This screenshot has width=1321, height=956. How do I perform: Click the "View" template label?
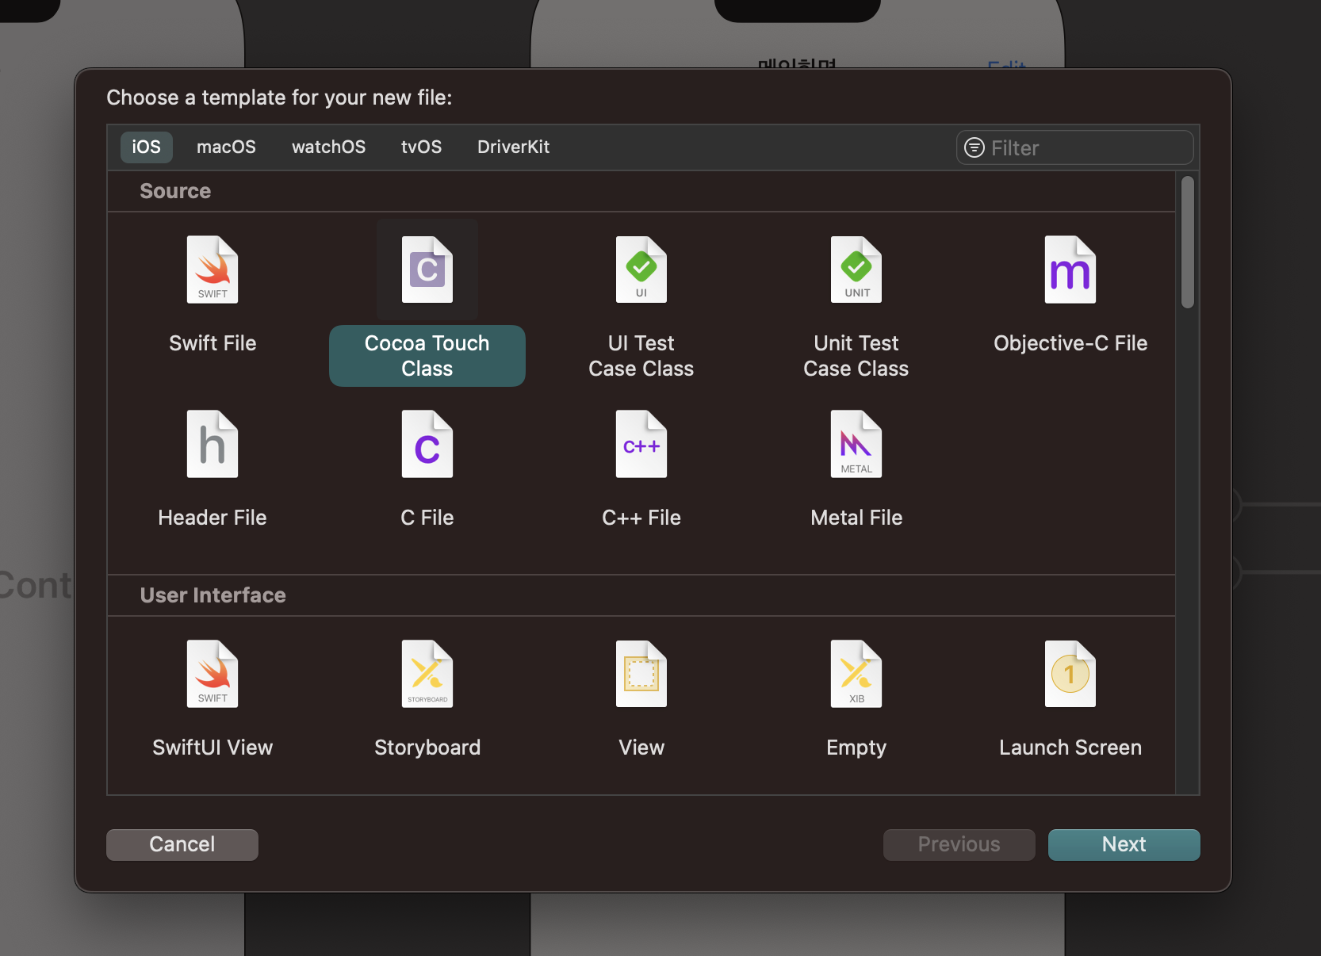(x=641, y=748)
